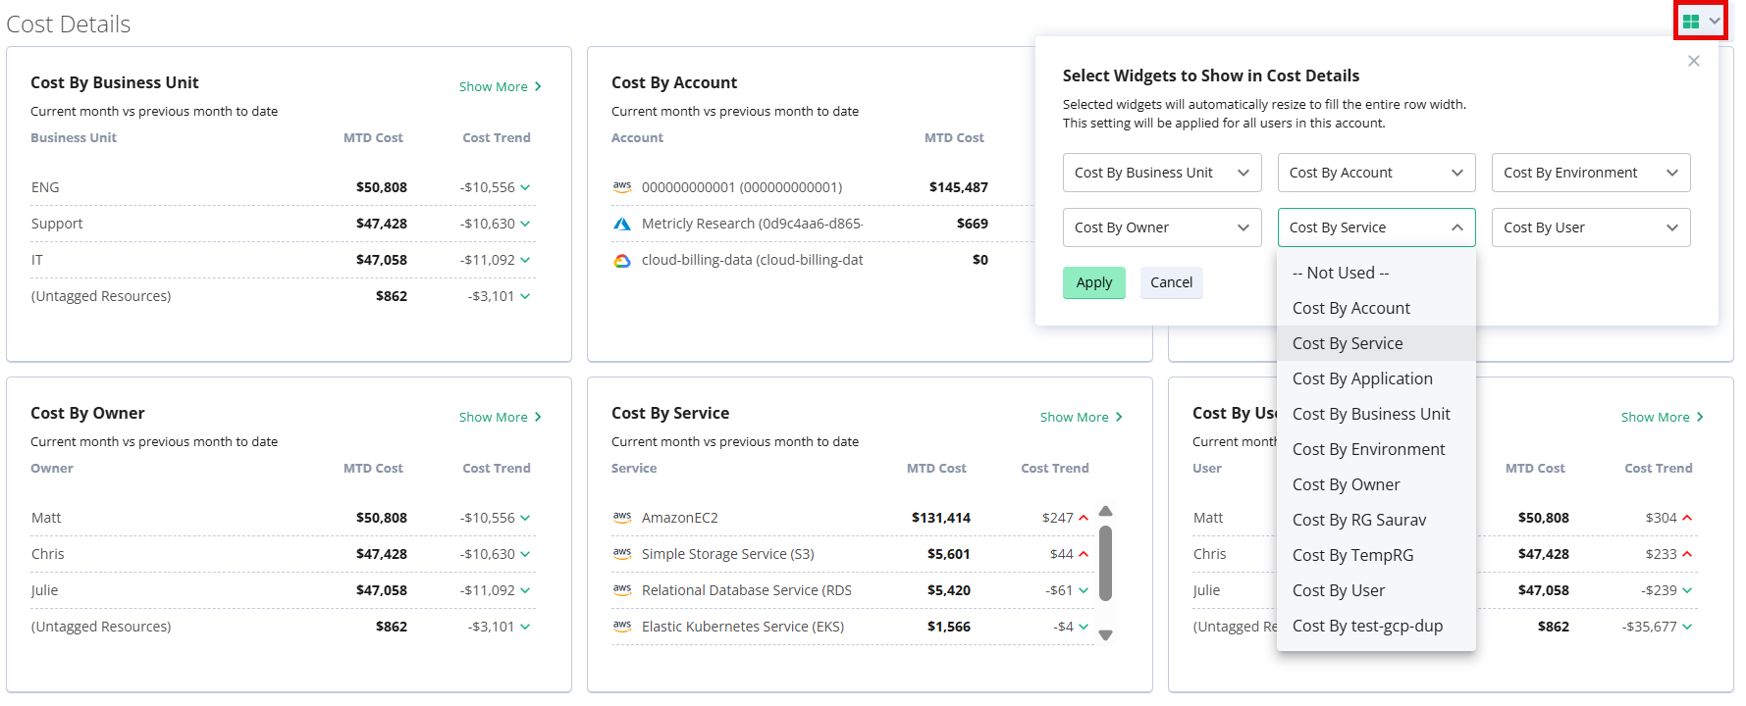Show more in Cost By Owner widget

coord(500,418)
